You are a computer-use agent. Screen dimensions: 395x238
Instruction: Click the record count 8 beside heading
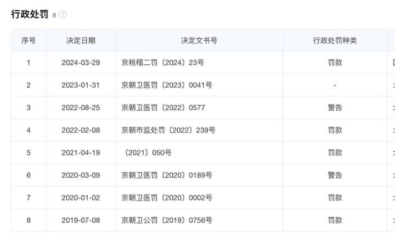tap(54, 15)
